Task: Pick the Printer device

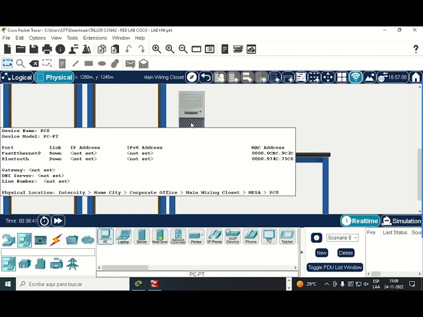Action: [196, 236]
